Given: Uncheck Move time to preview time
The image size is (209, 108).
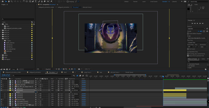Looking at the screenshot, I should [x=188, y=56].
